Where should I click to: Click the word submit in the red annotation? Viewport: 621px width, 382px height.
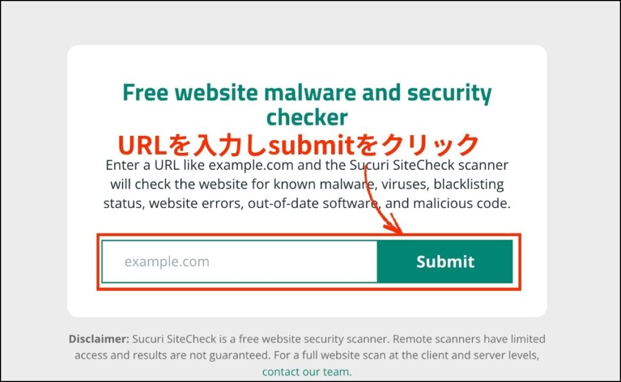(x=312, y=146)
